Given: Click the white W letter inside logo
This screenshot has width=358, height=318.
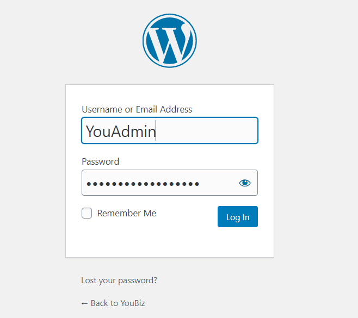Looking at the screenshot, I should [x=169, y=43].
